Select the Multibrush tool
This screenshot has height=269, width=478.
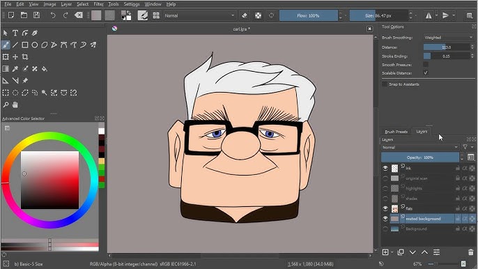[x=93, y=45]
